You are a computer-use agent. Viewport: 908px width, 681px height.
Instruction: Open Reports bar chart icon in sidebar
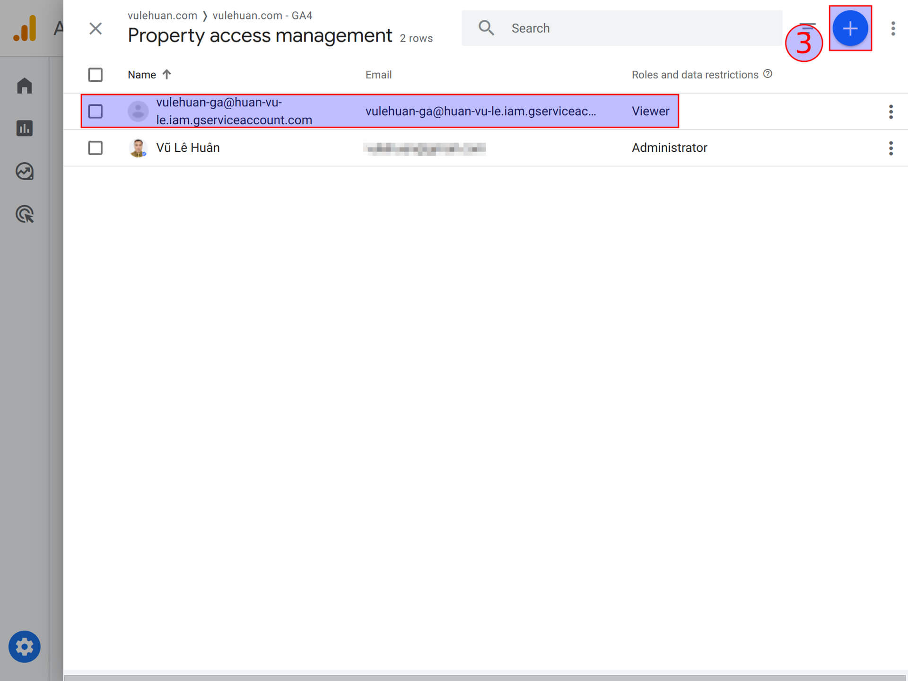25,128
